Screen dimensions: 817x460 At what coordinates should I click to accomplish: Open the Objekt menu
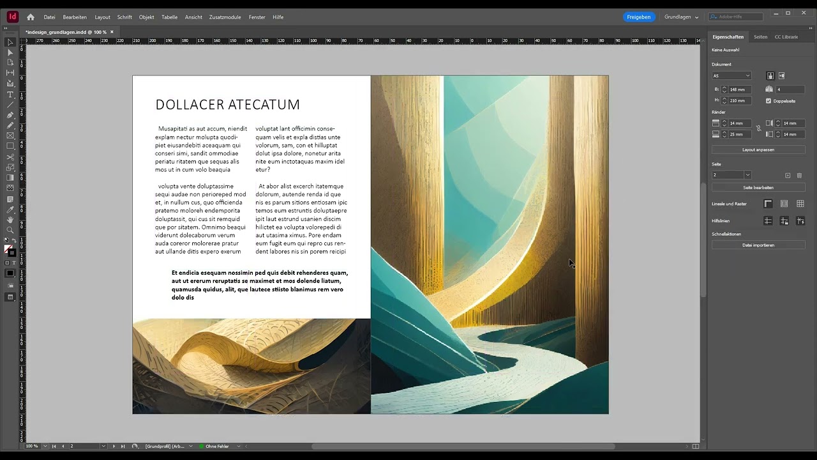pos(147,17)
